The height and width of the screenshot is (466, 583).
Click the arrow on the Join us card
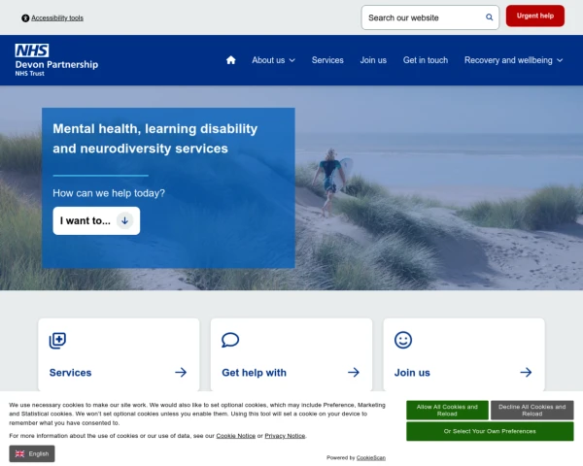click(526, 372)
